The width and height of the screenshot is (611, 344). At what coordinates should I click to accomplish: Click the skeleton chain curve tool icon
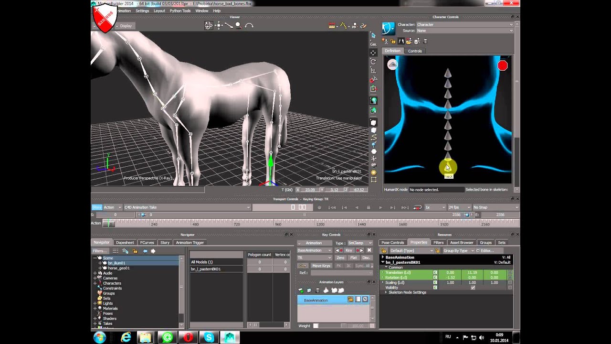[x=373, y=138]
